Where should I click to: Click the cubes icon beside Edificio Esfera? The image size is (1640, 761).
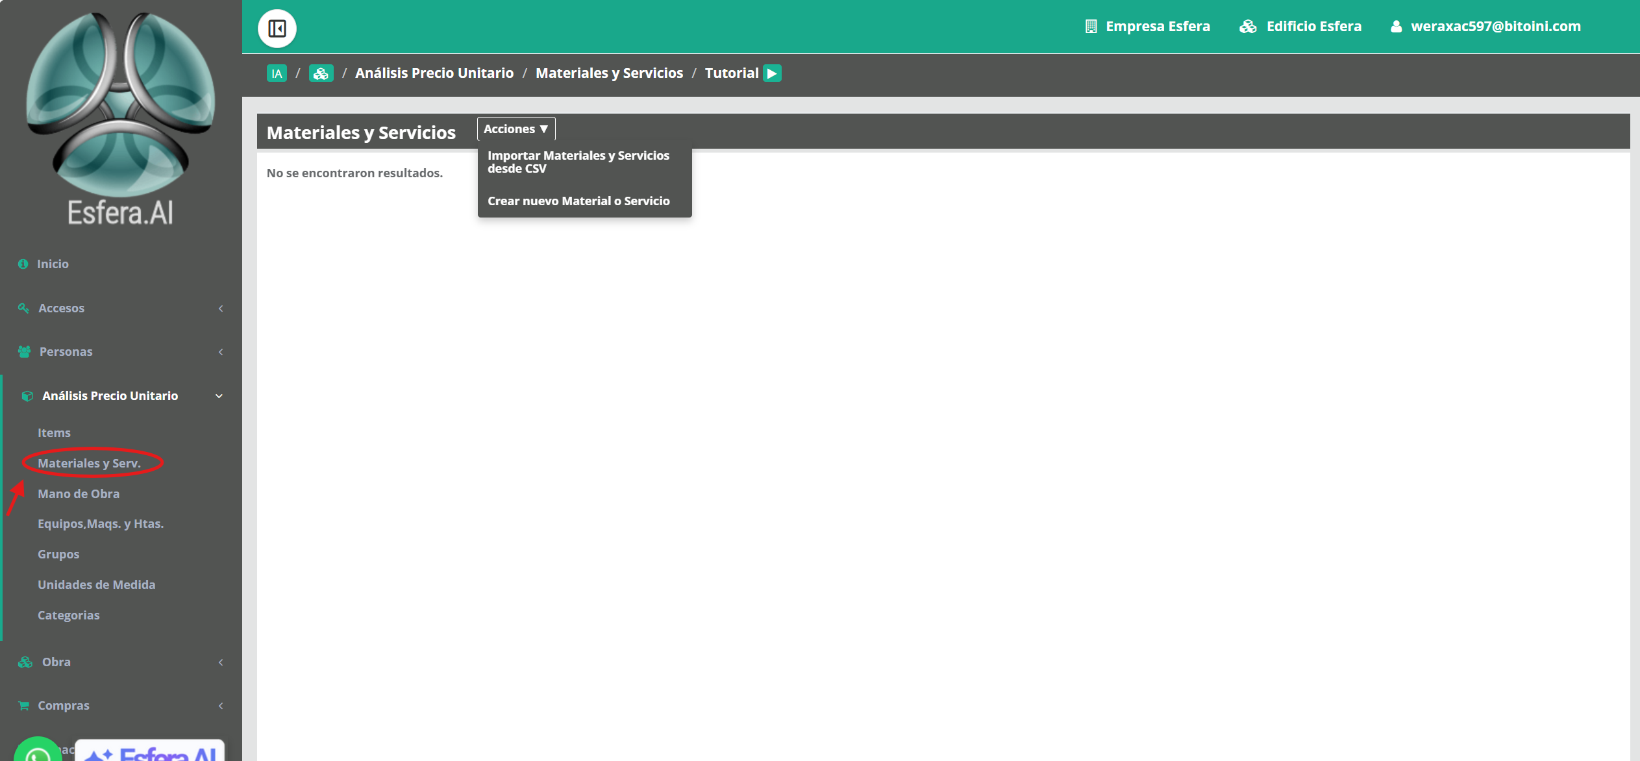pos(1248,27)
